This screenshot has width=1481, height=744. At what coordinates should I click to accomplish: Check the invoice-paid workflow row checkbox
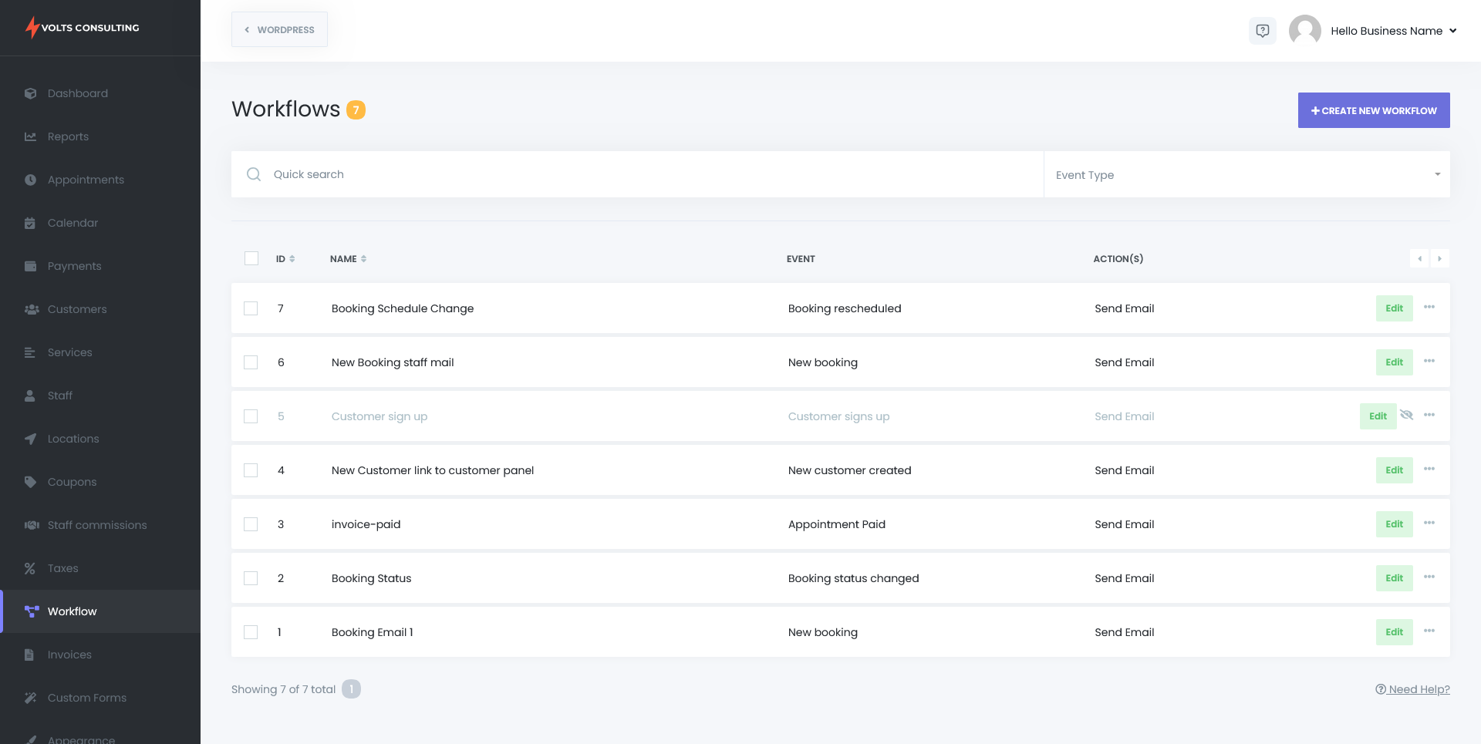pos(251,524)
